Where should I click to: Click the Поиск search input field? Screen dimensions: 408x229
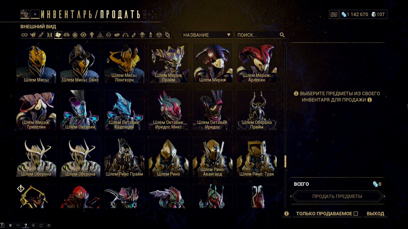click(x=258, y=35)
